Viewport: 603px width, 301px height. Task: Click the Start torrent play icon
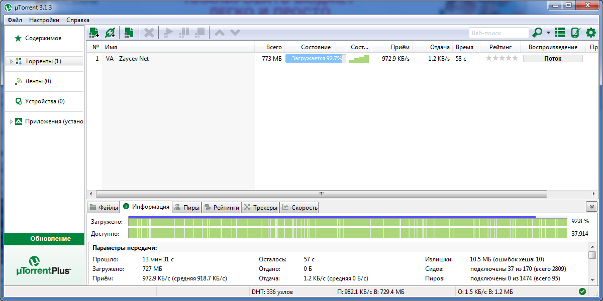click(x=168, y=33)
